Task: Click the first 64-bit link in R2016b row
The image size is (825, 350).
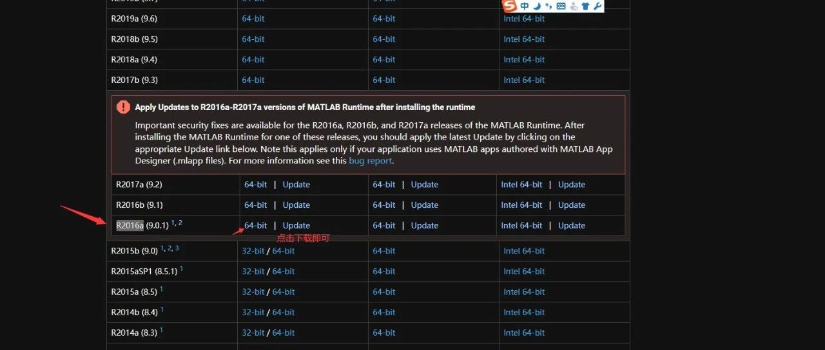Action: pos(255,205)
